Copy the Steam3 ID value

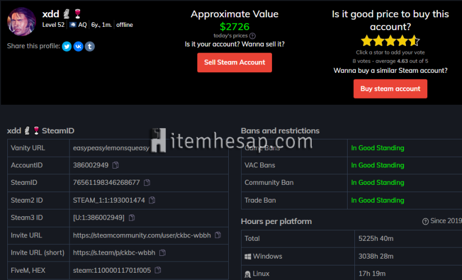tap(131, 217)
